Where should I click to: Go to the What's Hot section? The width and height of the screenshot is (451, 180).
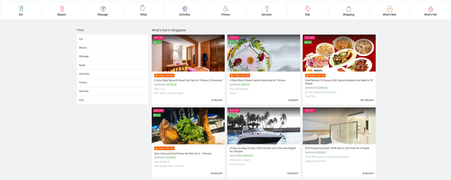(x=430, y=11)
